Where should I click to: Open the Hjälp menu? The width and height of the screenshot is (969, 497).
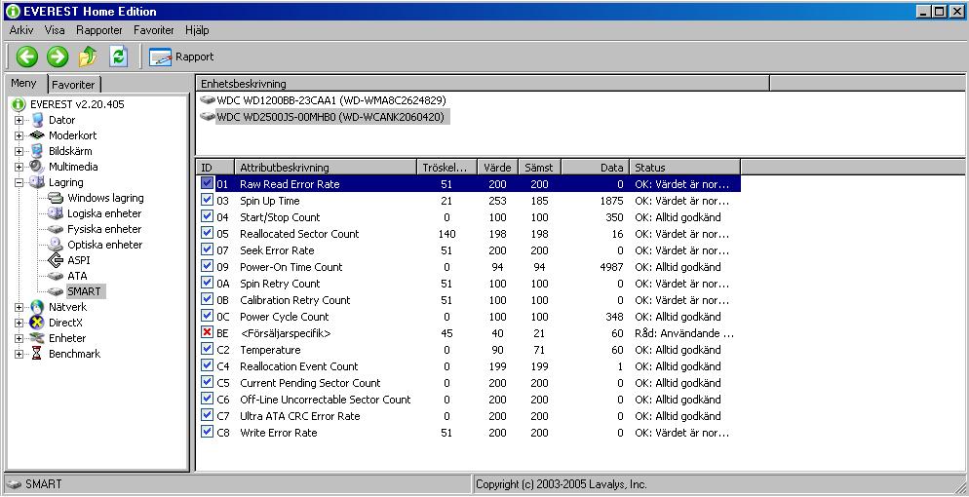tap(197, 30)
